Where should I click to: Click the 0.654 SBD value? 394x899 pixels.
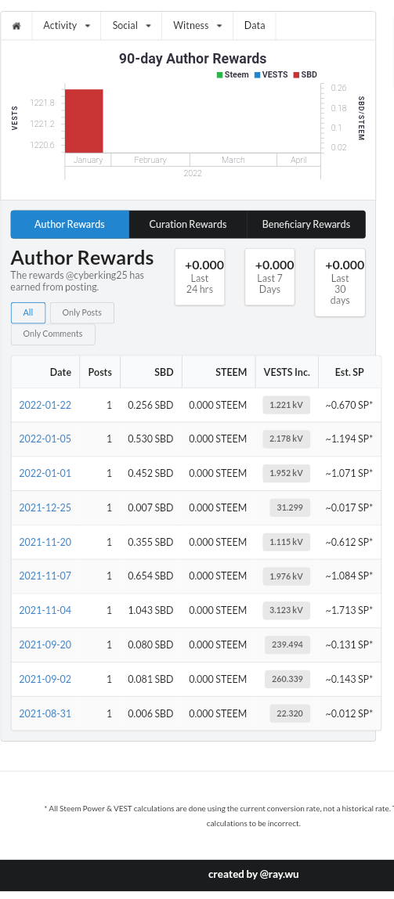tap(150, 576)
